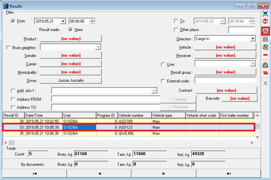Click the << Receiver button
Screen dimensions: 271x180
pyautogui.click(x=178, y=107)
